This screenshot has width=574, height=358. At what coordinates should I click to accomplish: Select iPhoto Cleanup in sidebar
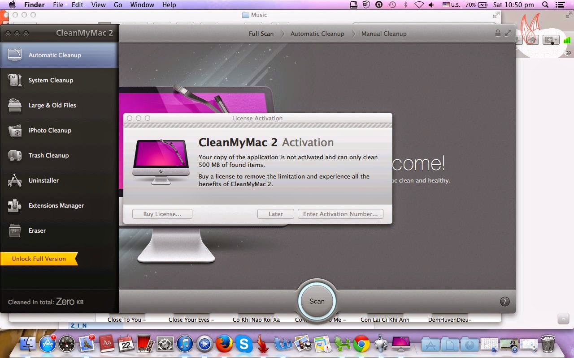click(59, 130)
